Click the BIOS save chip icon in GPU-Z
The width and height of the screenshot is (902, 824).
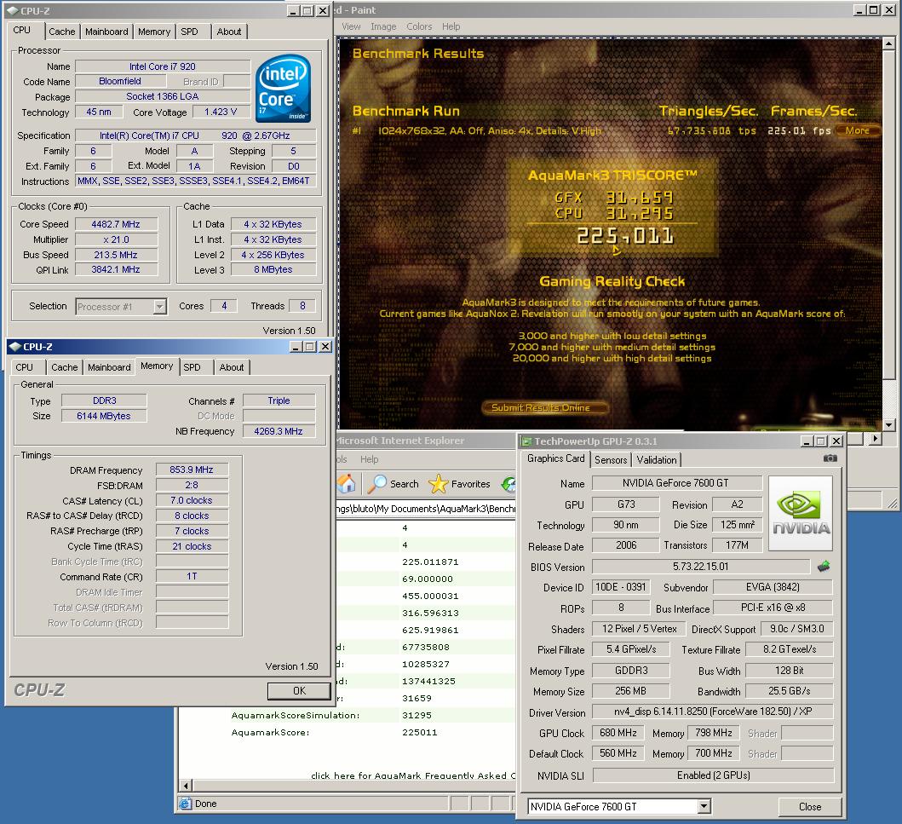tap(824, 566)
